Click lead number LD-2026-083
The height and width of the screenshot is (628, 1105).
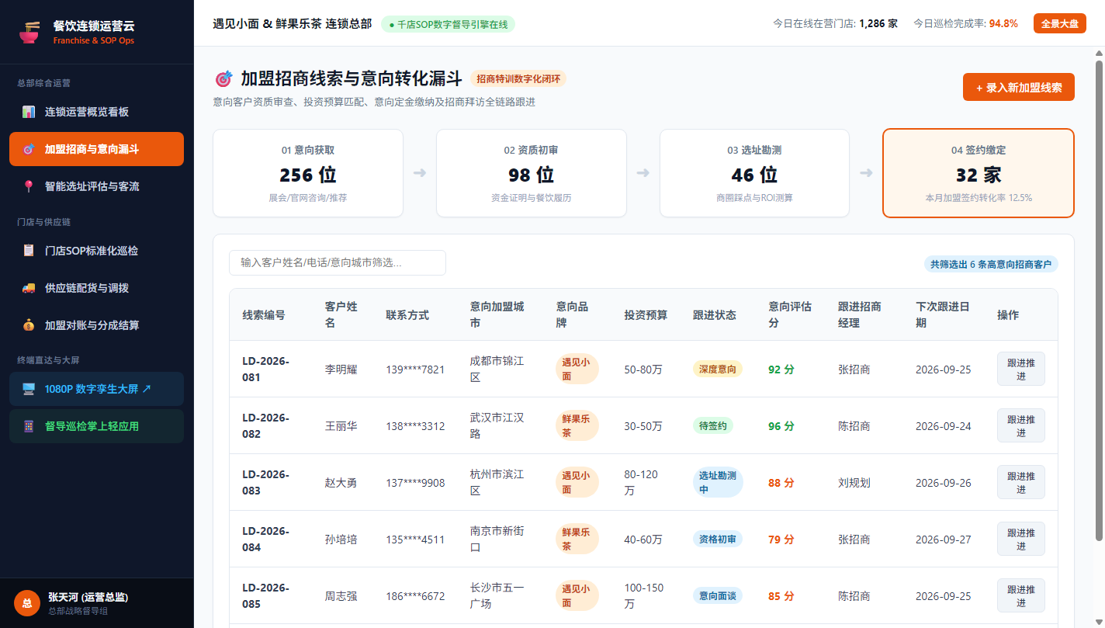tap(265, 482)
